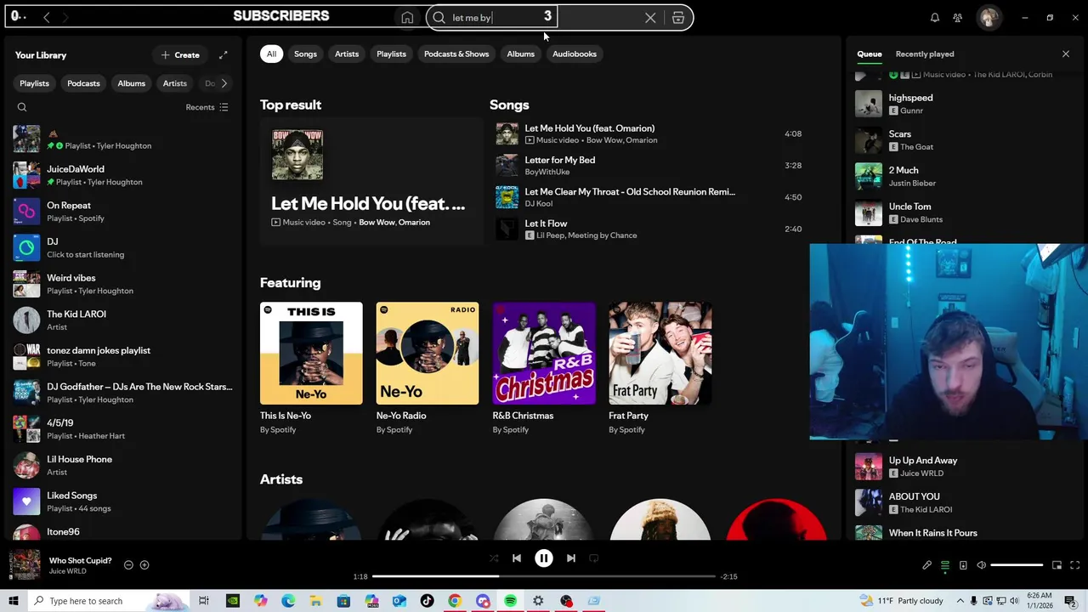Screen dimensions: 1088x612
Task: Open R&B Christmas playlist
Action: (544, 367)
